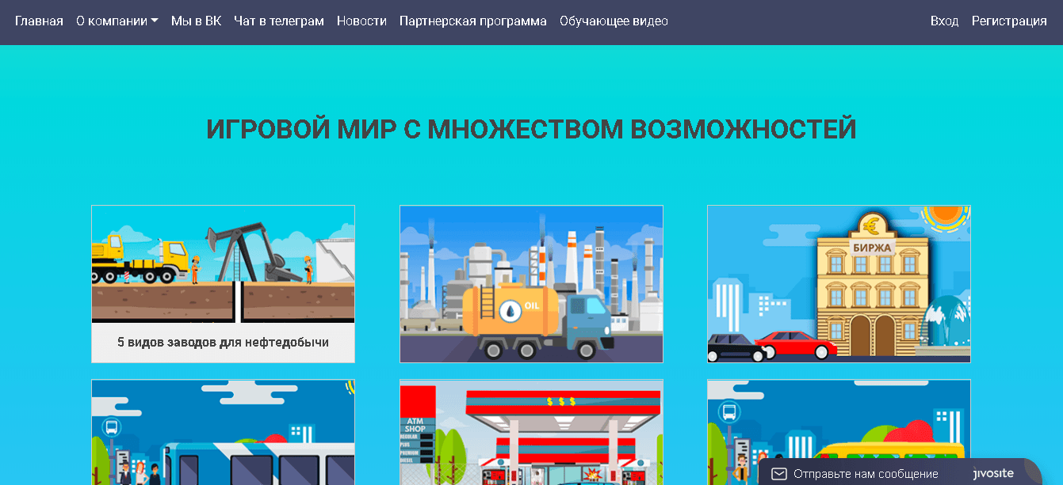Open the Отправьте нам сообщение chat field
Viewport: 1063px width, 485px height.
pos(866,474)
